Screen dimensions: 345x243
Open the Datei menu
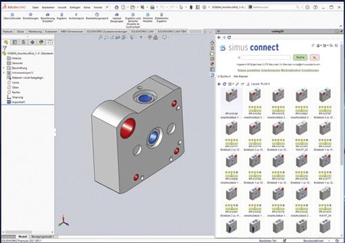[36, 7]
